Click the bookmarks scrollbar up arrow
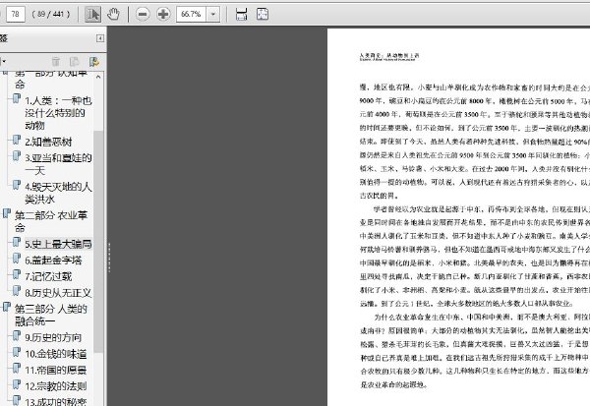 (x=98, y=77)
